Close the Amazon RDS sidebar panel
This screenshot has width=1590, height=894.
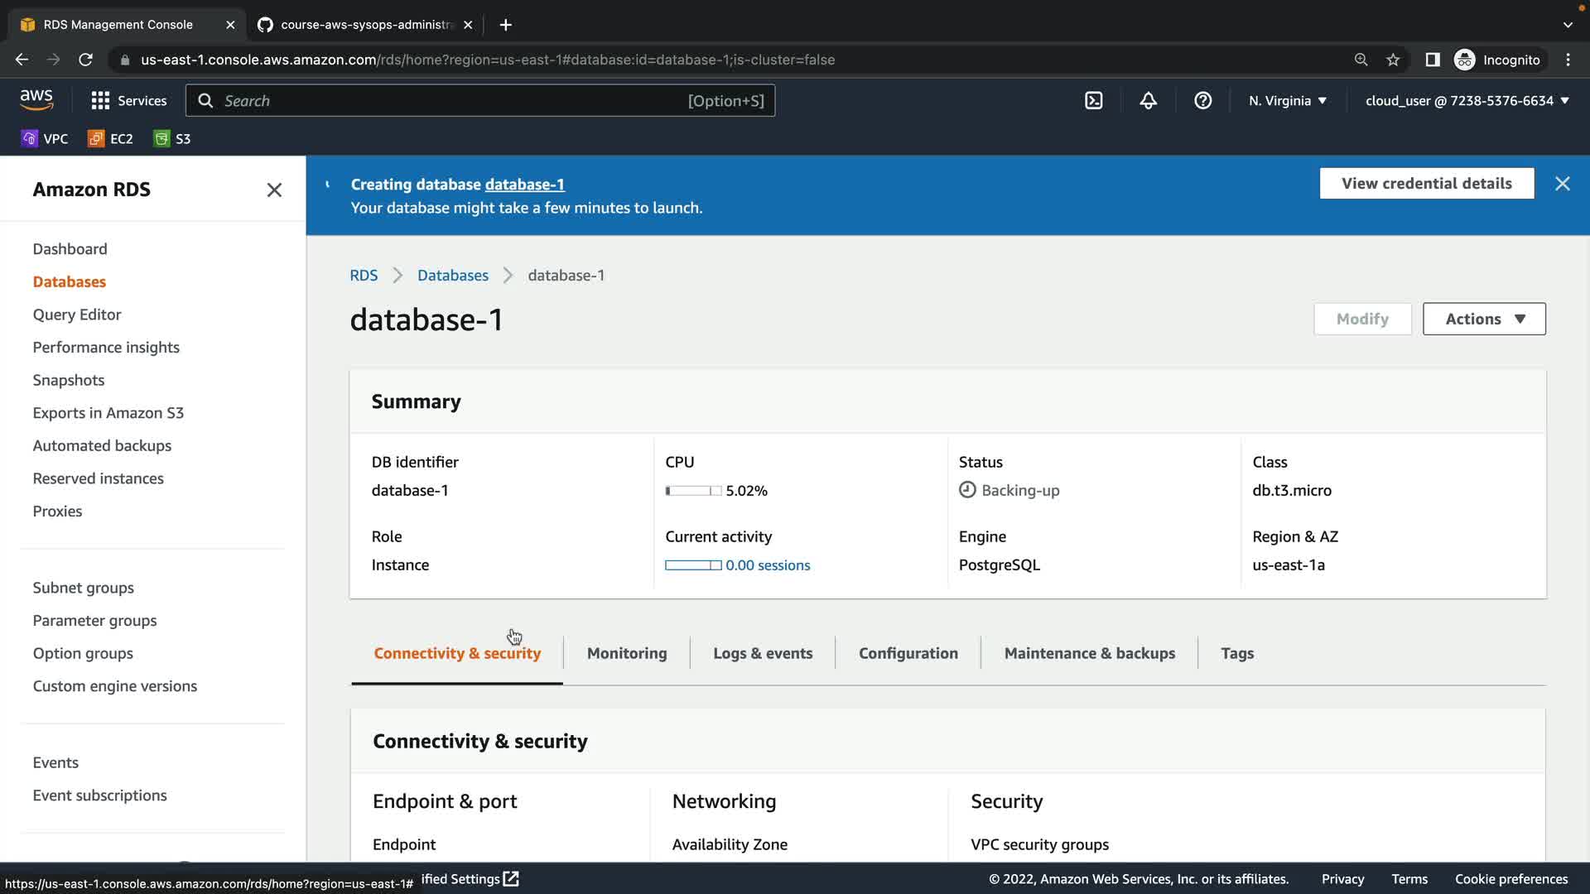click(x=274, y=190)
